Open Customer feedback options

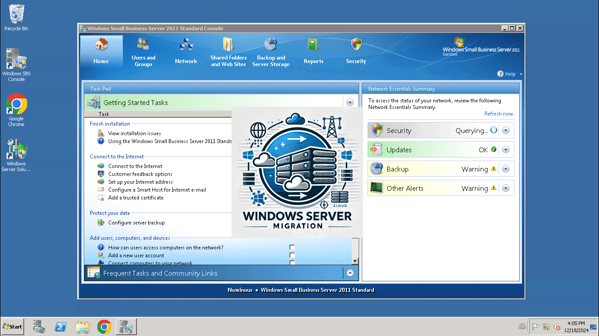tap(140, 174)
